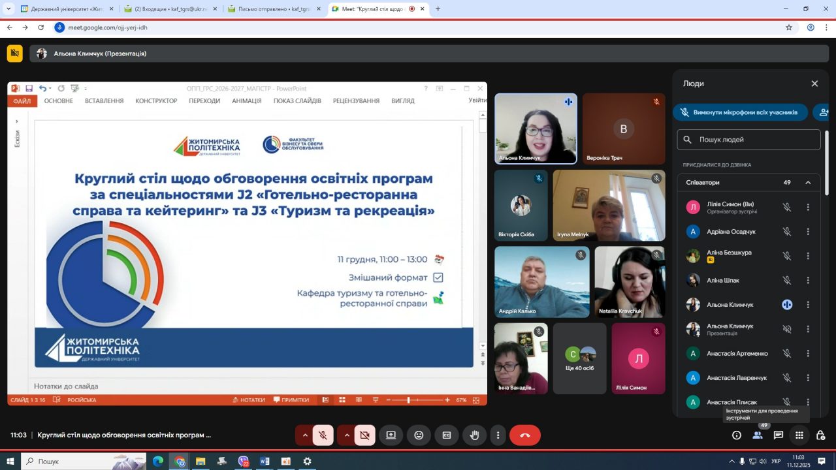Image resolution: width=836 pixels, height=470 pixels.
Task: Switch to the Державний університет browser tab
Action: (65, 9)
